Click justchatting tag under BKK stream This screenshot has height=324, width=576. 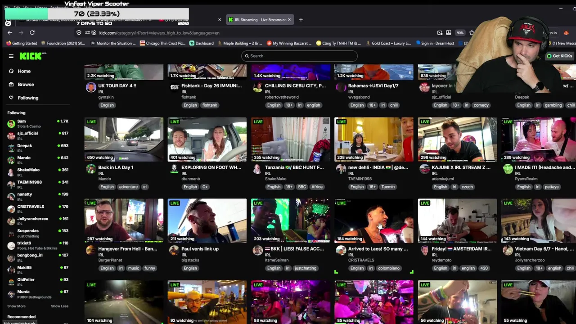point(306,268)
